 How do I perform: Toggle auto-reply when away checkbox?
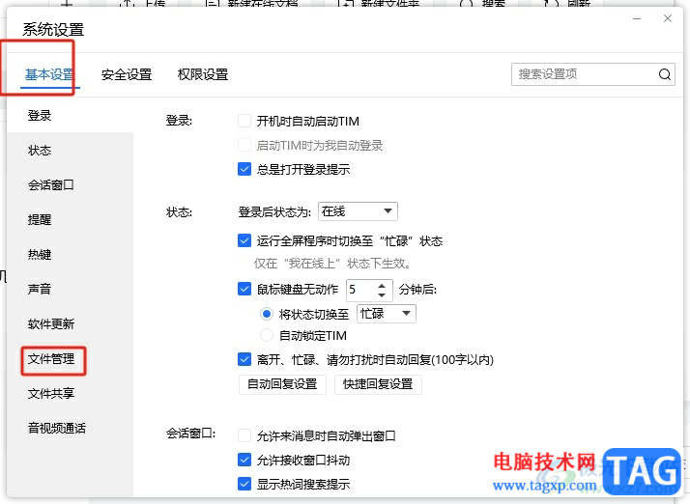[x=244, y=359]
